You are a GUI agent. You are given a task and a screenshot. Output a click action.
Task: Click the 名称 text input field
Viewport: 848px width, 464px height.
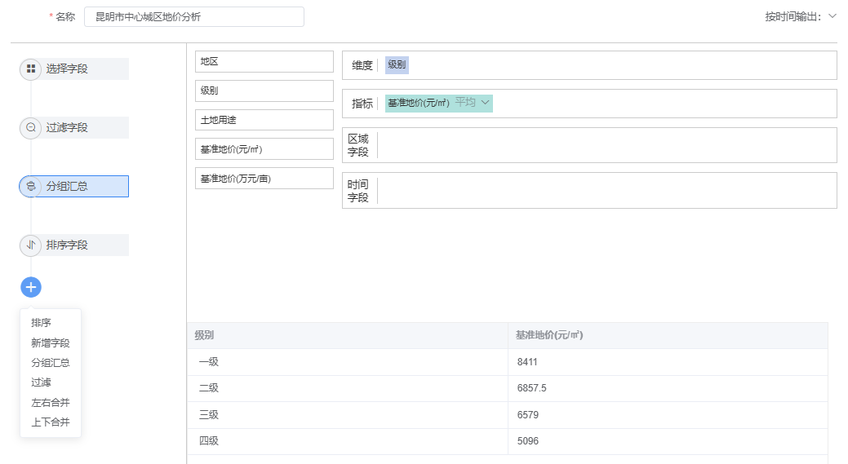tap(194, 17)
